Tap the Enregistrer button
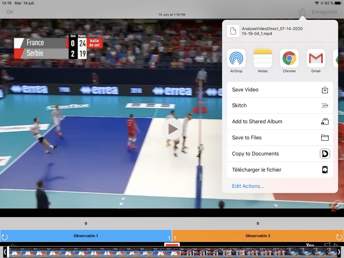Viewport: 344px width, 258px height. [324, 12]
